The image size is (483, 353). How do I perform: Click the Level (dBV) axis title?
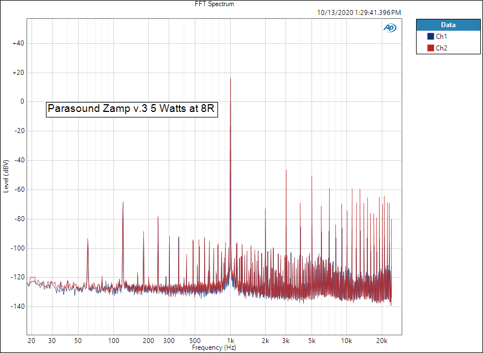click(6, 176)
